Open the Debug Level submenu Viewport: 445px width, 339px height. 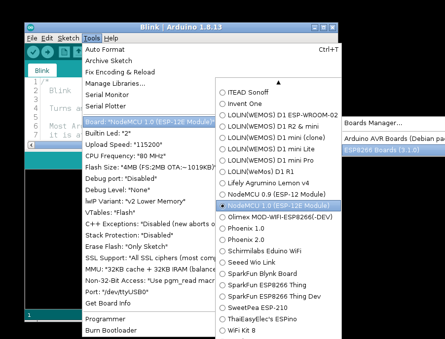click(x=149, y=190)
